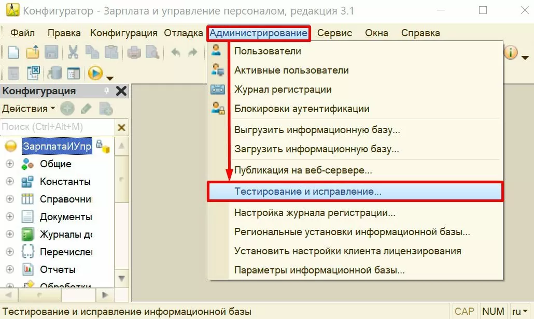Close the Конфигурация panel
534x319 pixels.
pos(121,91)
